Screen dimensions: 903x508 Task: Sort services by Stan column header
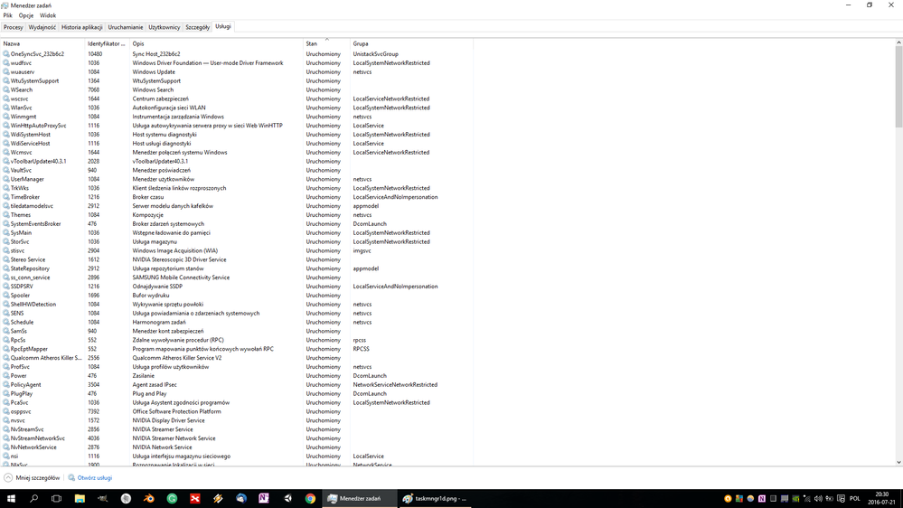pyautogui.click(x=312, y=43)
